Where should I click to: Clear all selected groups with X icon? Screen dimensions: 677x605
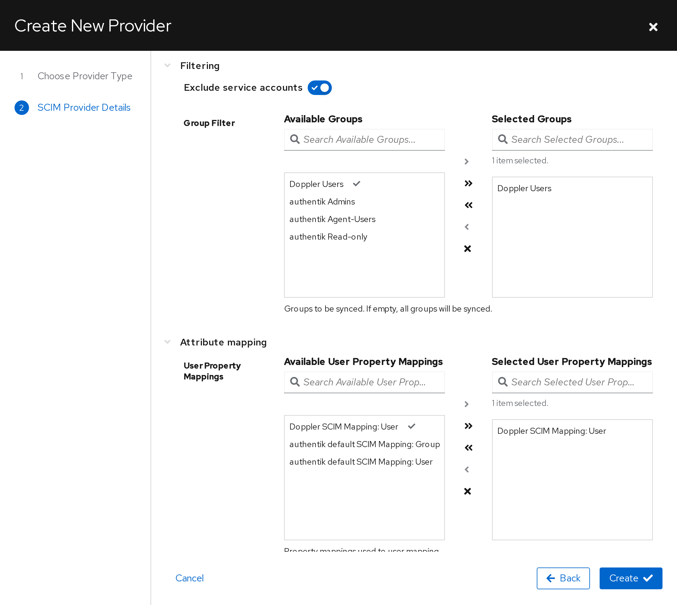[x=467, y=249]
